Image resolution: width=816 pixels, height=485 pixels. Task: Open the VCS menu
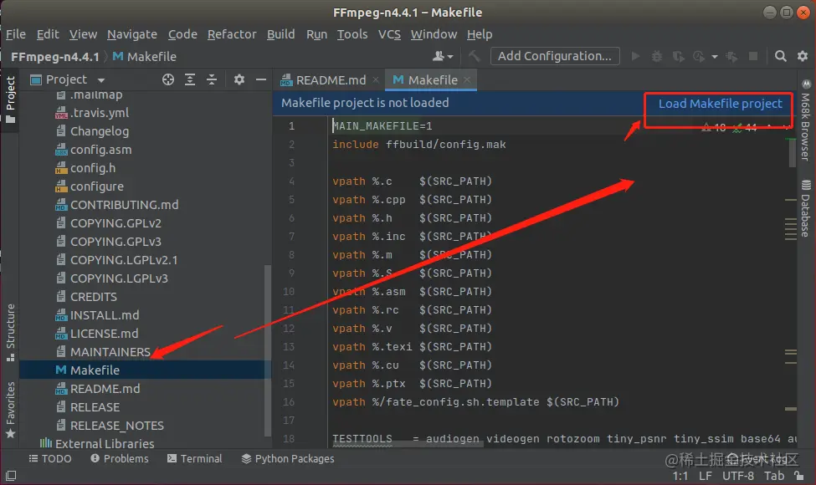(389, 34)
